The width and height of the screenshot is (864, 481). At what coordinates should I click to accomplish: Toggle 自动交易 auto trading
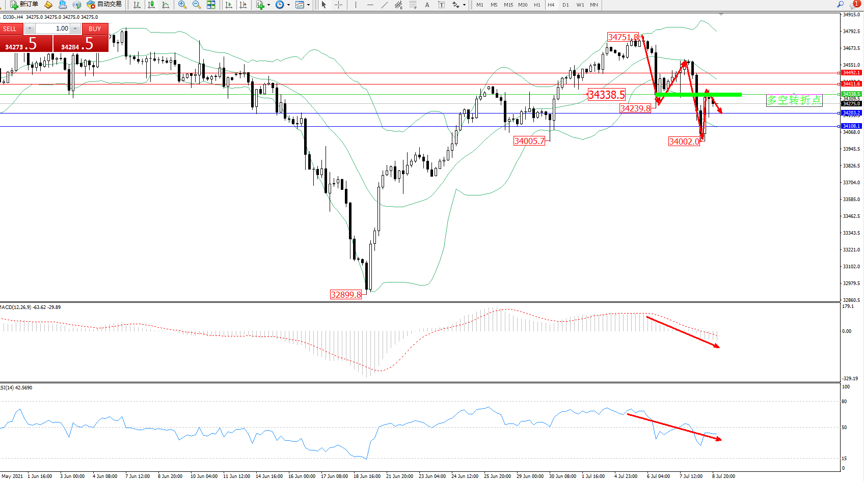[104, 5]
